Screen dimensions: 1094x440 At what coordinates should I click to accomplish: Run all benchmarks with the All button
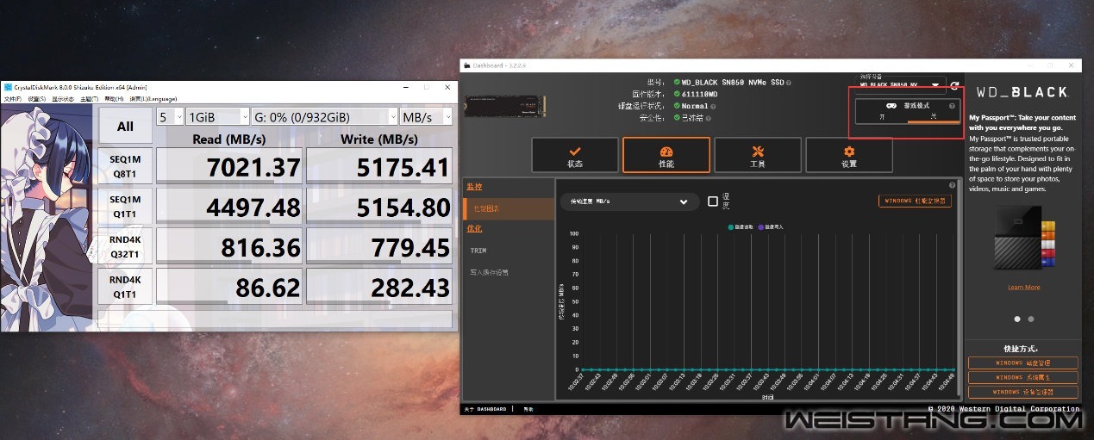(x=125, y=127)
